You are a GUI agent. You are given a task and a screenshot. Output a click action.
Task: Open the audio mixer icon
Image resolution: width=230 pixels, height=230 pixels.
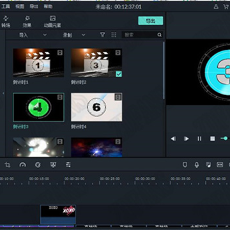pos(208,165)
